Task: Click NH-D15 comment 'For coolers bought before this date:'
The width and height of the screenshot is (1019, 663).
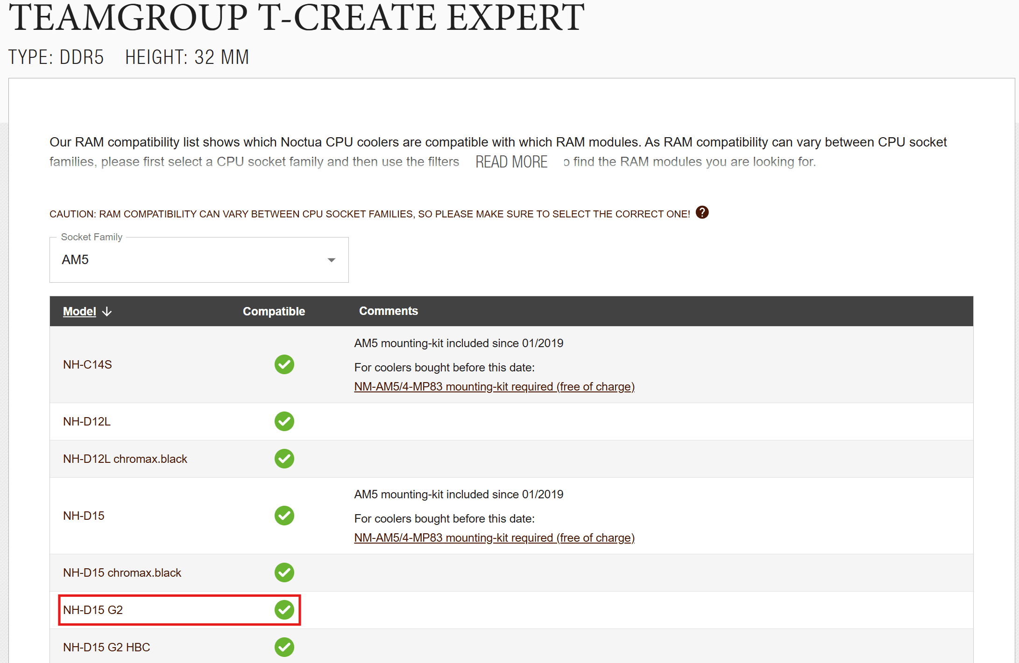Action: pyautogui.click(x=444, y=519)
